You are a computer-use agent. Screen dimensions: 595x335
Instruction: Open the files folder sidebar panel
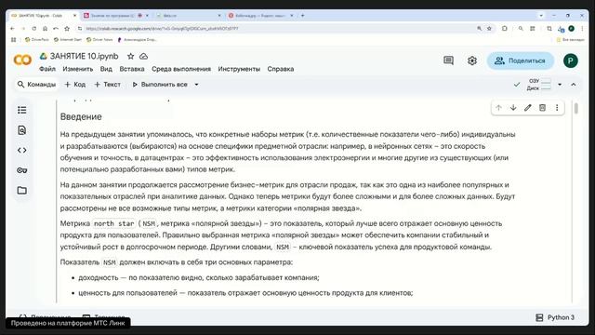tap(22, 190)
